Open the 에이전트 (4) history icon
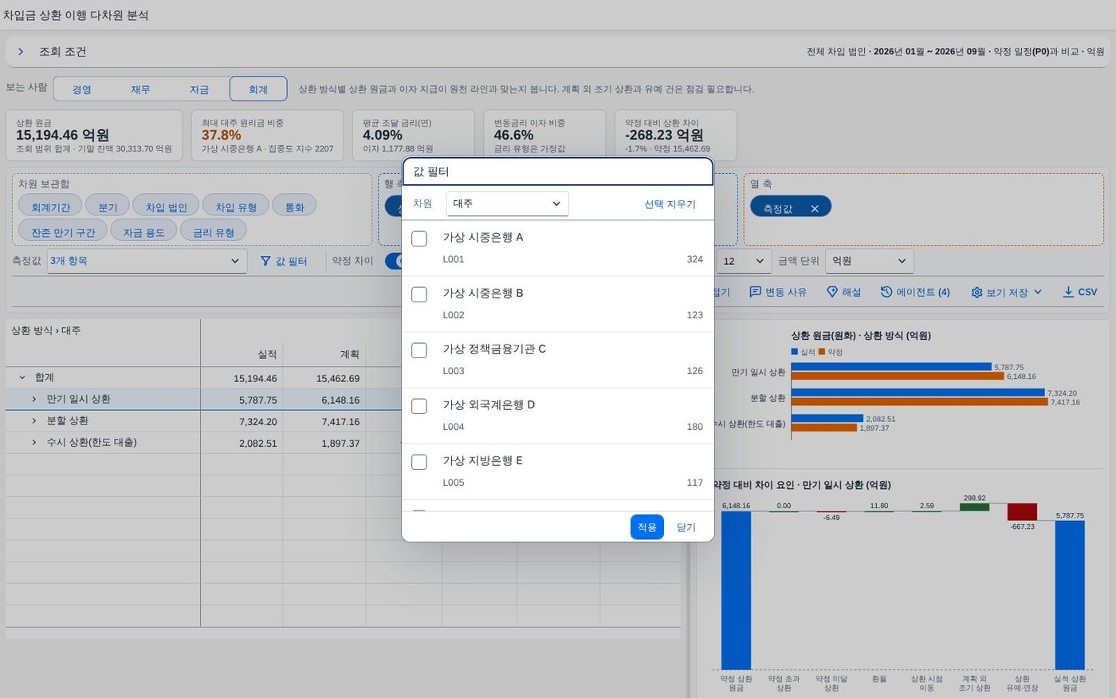 pyautogui.click(x=886, y=292)
